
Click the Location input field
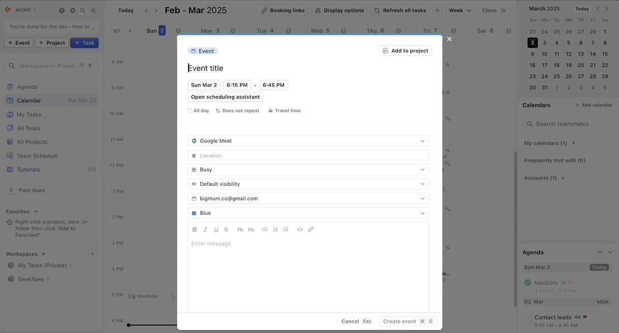point(307,155)
